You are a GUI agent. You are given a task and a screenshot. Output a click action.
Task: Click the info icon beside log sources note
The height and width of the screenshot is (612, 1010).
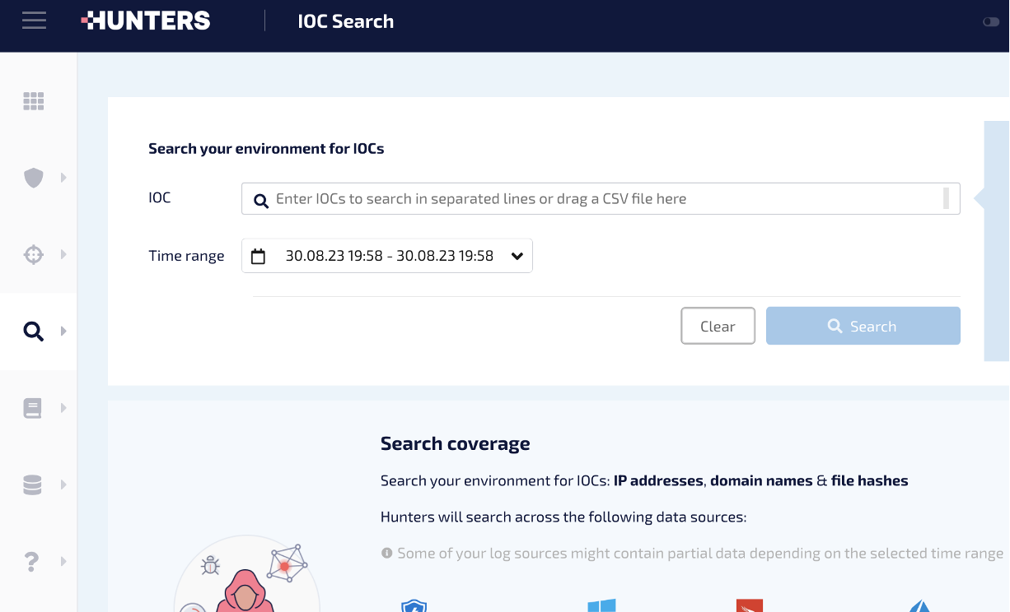[x=386, y=554]
